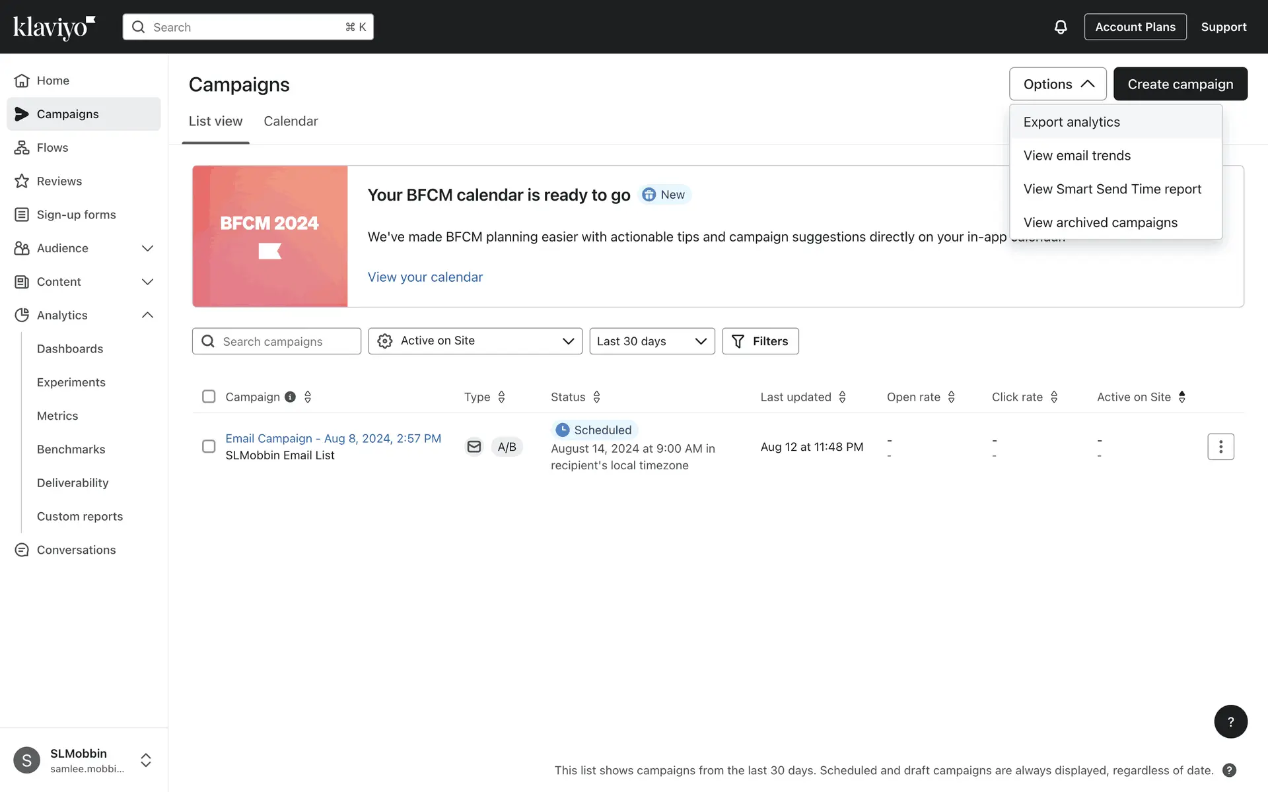Screen dimensions: 1268x792
Task: Sort campaigns by Last updated
Action: point(842,397)
